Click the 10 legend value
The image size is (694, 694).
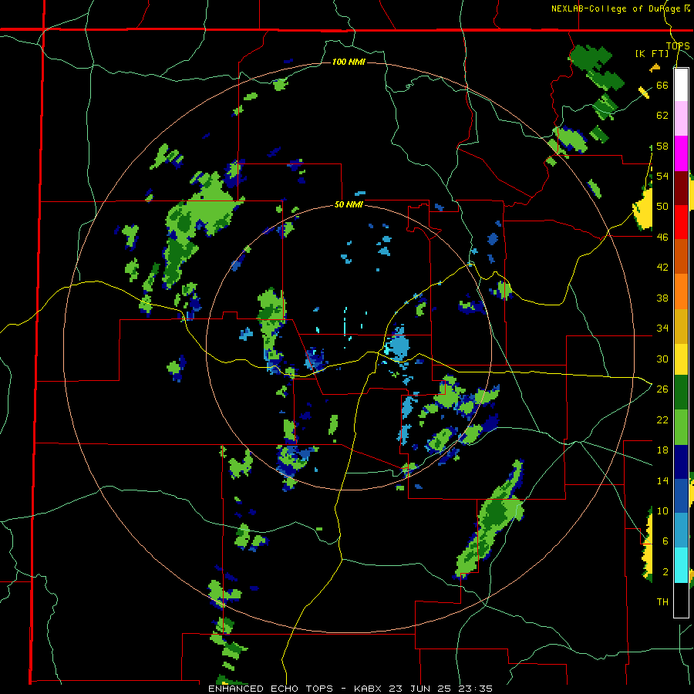tap(662, 510)
